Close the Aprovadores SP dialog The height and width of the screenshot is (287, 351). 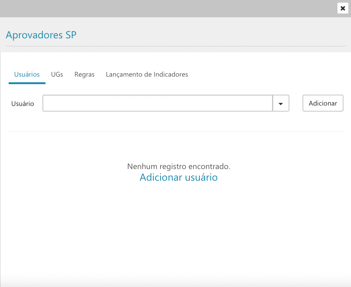coord(342,8)
